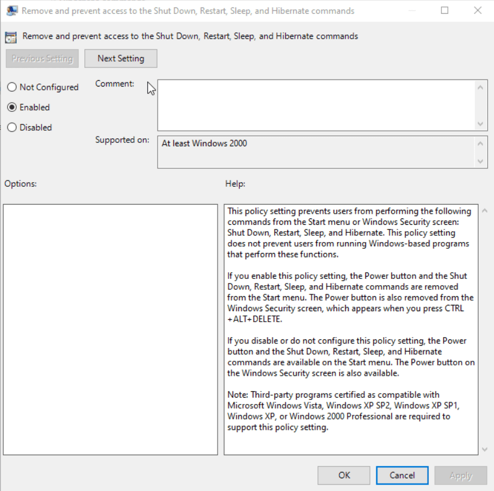The width and height of the screenshot is (494, 491).
Task: Click the policy editor icon in title bar
Action: (12, 11)
